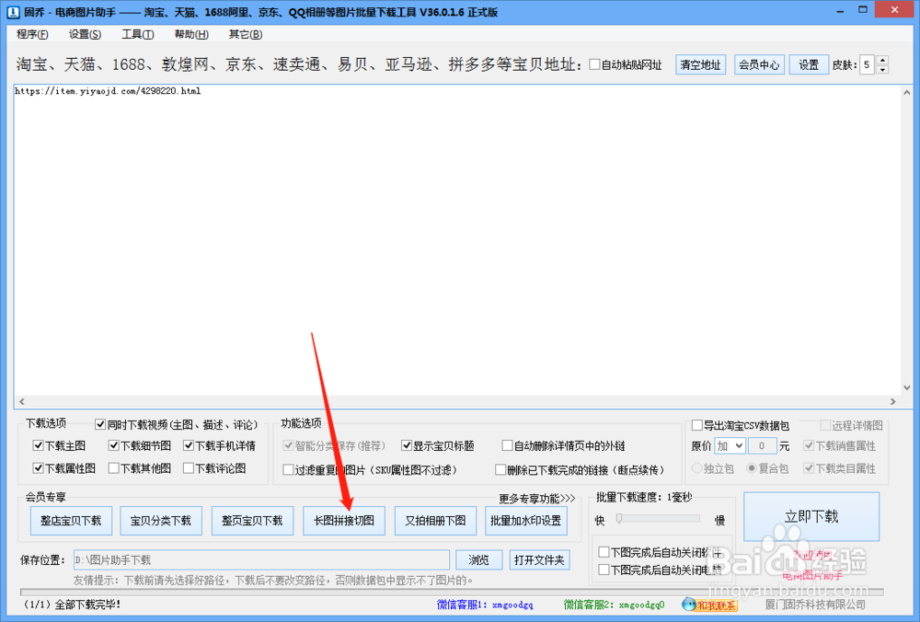Viewport: 920px width, 622px height.
Task: Click the 保存位置 path field
Action: (261, 559)
